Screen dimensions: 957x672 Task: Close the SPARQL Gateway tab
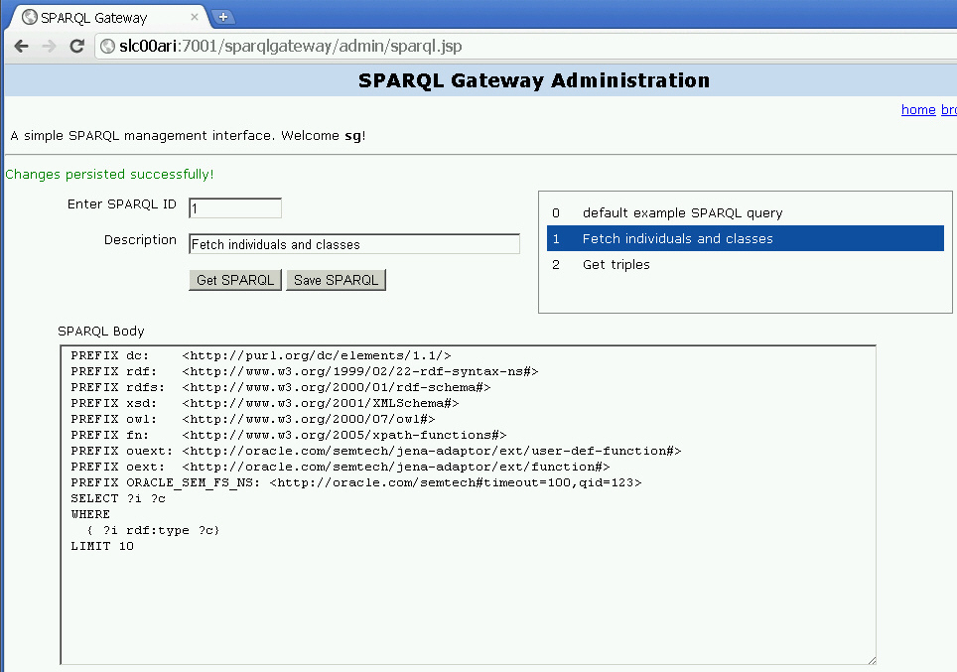point(195,17)
